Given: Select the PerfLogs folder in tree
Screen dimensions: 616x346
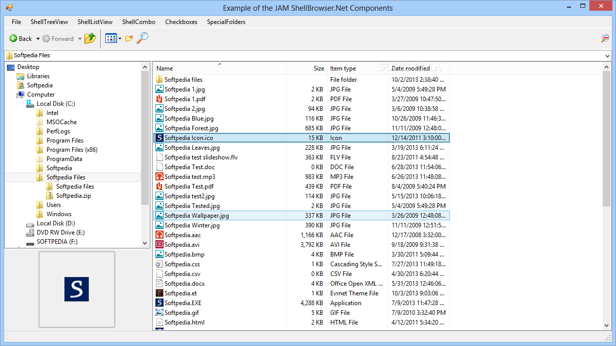Looking at the screenshot, I should point(58,131).
